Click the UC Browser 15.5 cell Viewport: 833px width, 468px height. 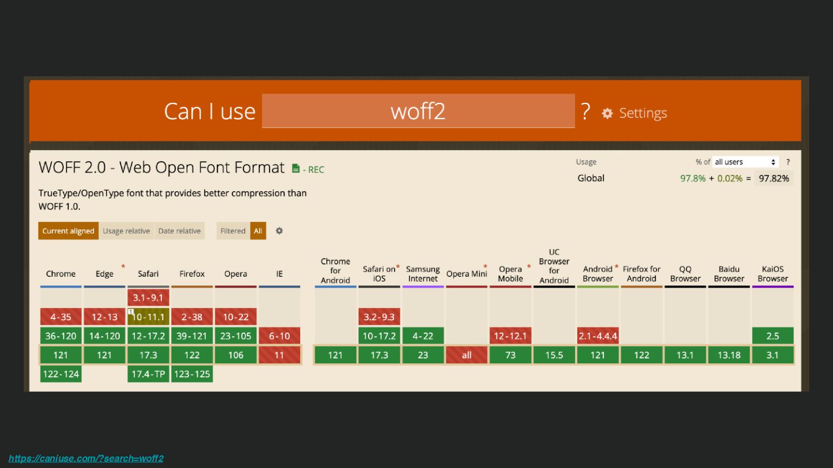[x=554, y=355]
